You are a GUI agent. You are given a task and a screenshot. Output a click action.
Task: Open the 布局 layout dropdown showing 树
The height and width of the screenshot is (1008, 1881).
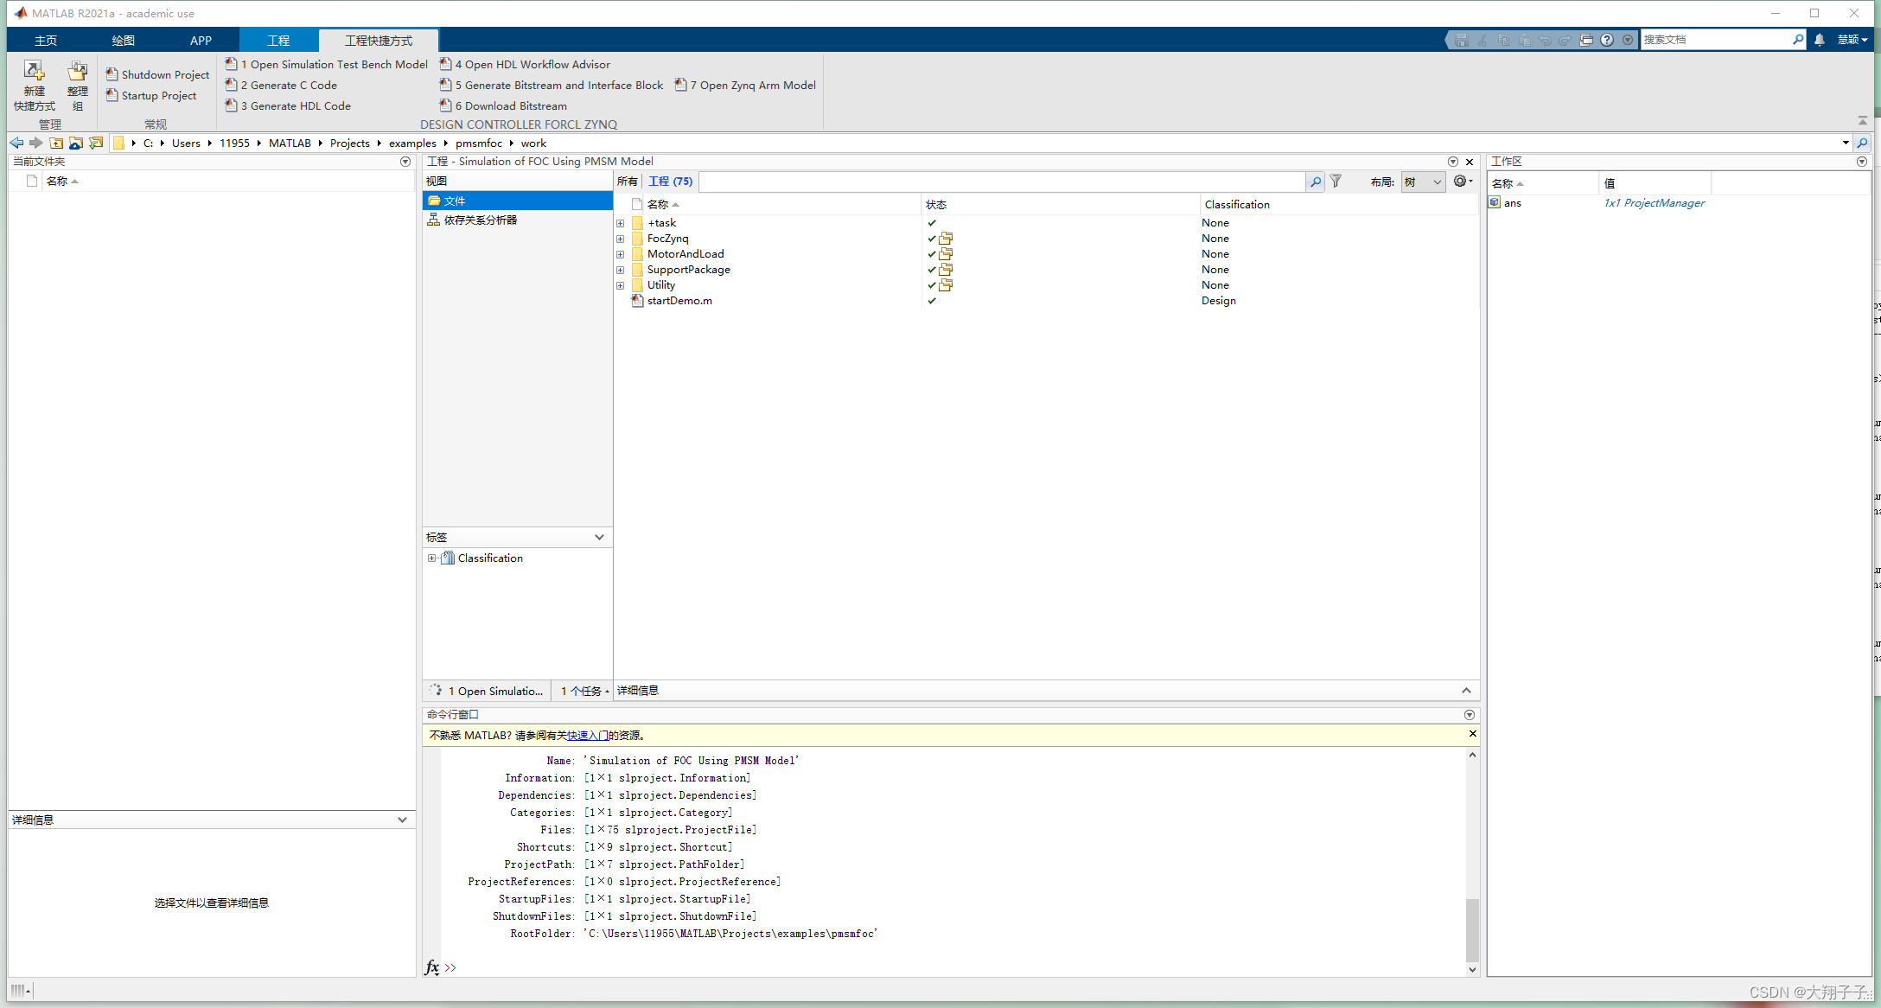[1422, 182]
